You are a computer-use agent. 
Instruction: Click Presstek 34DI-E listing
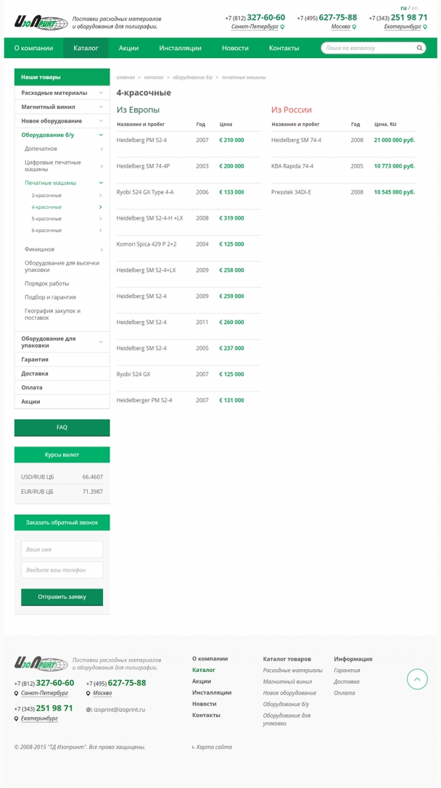click(291, 192)
